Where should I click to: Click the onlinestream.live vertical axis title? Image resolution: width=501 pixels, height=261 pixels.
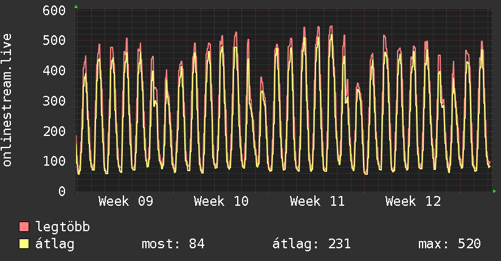(x=7, y=100)
